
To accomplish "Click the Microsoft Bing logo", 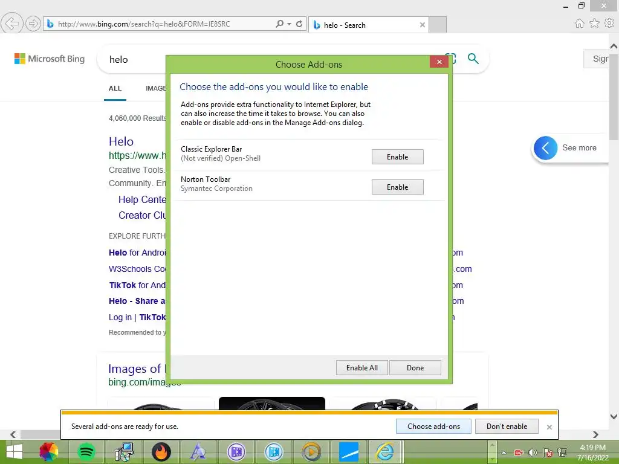I will pyautogui.click(x=50, y=59).
